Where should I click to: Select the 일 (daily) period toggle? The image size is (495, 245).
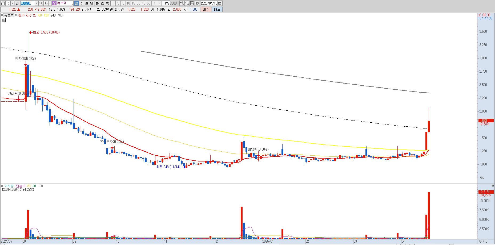pos(76,3)
